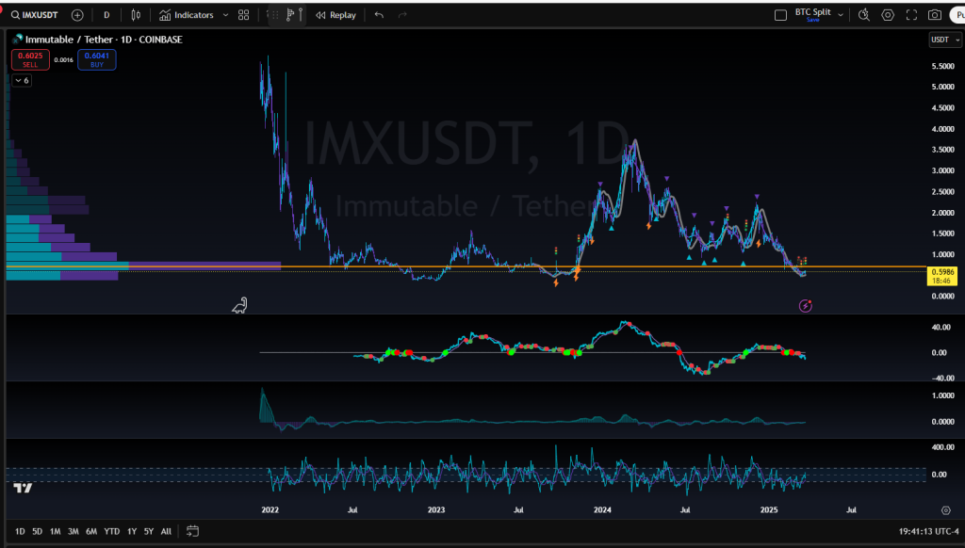Viewport: 965px width, 548px height.
Task: Click the 2025 label on the time axis
Action: 769,510
